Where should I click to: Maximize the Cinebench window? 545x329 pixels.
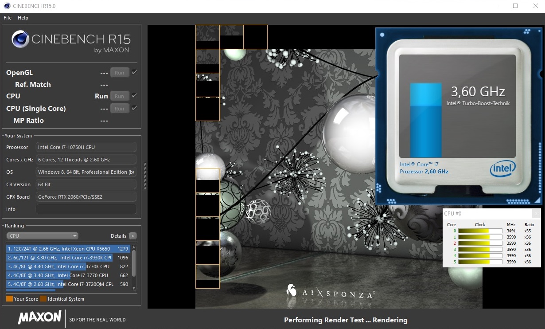515,6
